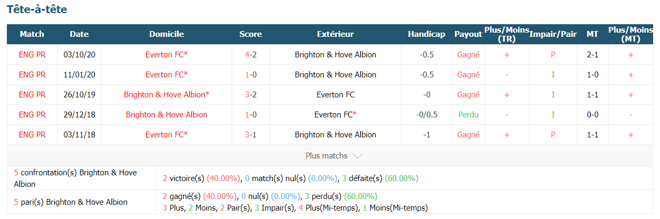
Task: Open the Plus matchs link
Action: point(327,156)
